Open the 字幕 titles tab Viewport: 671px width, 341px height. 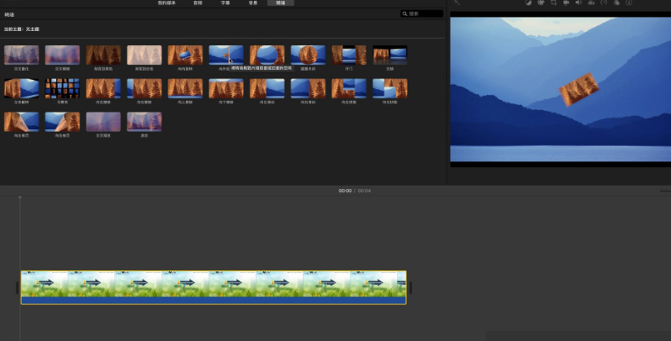click(224, 3)
